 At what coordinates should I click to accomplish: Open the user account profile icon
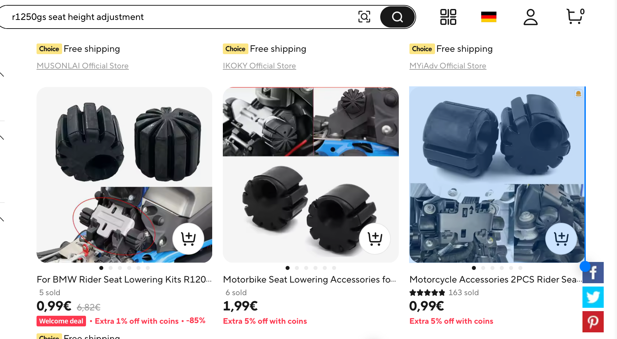pos(530,17)
